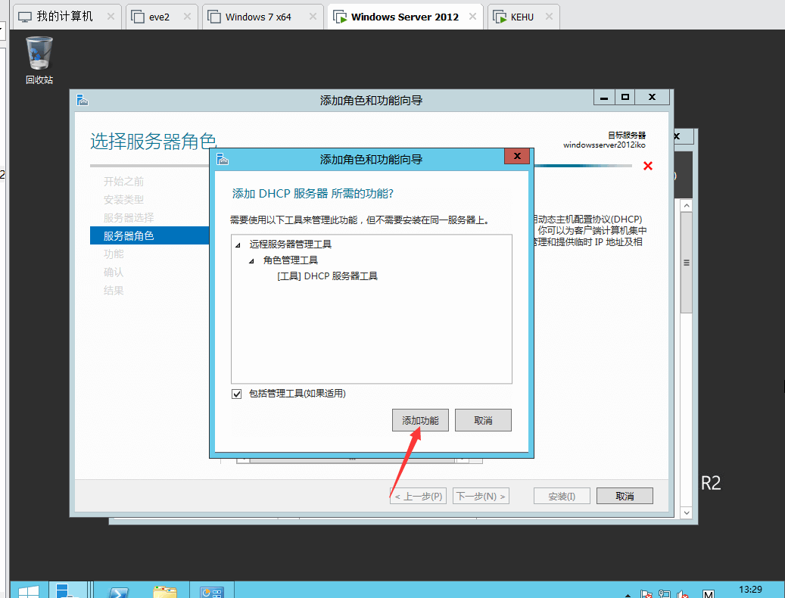This screenshot has height=598, width=785.
Task: Click the M input method tray indicator
Action: 708,594
